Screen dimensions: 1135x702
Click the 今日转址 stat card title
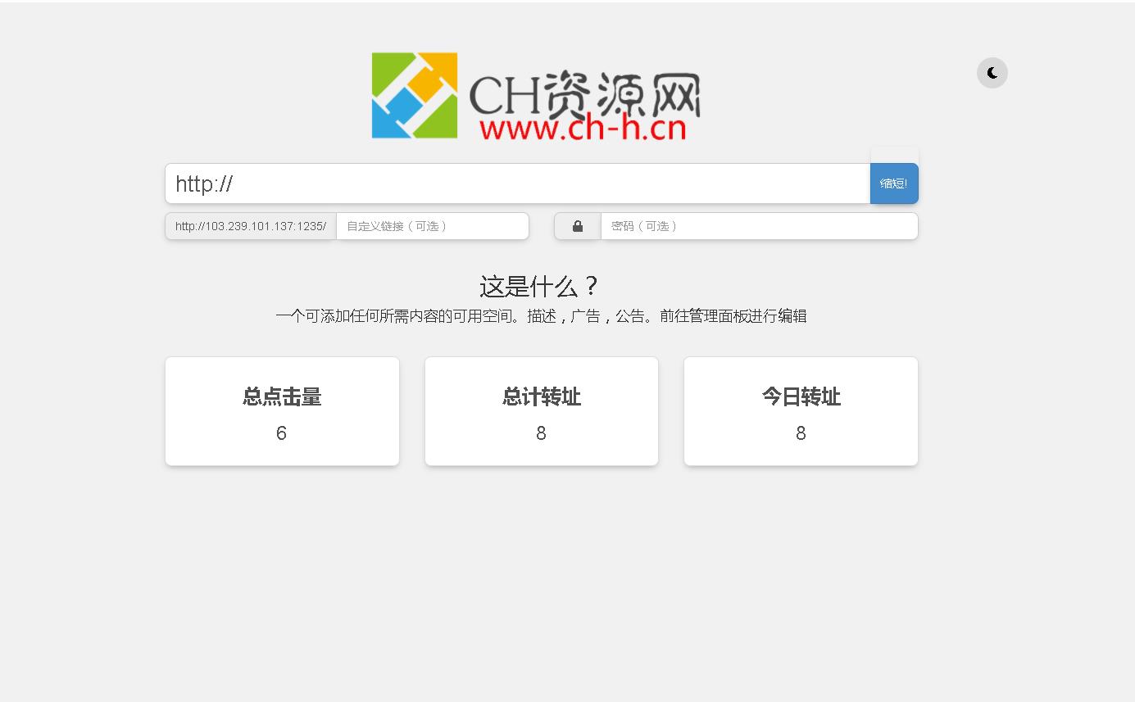pyautogui.click(x=801, y=397)
